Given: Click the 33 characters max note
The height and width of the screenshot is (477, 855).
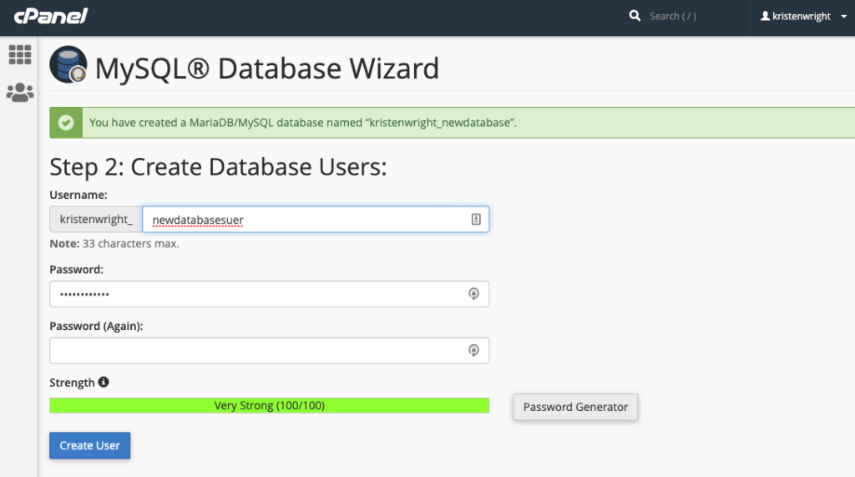Looking at the screenshot, I should point(114,243).
